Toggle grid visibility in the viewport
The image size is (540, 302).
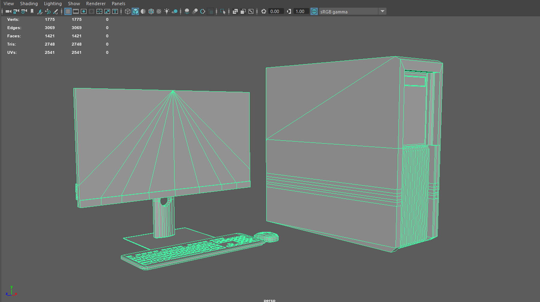coord(68,11)
